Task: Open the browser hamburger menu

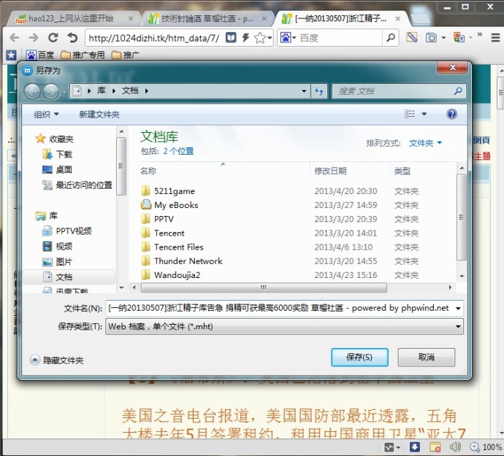Action: 495,38
